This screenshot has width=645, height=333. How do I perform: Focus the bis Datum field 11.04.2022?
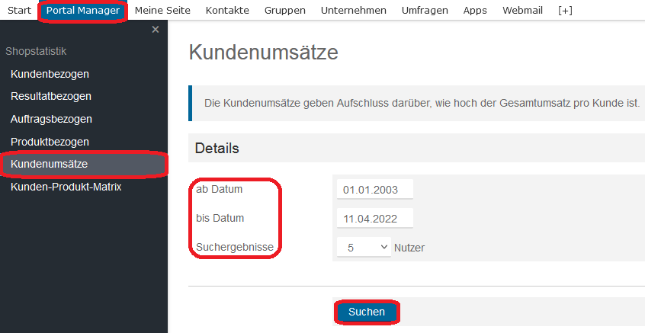click(375, 218)
